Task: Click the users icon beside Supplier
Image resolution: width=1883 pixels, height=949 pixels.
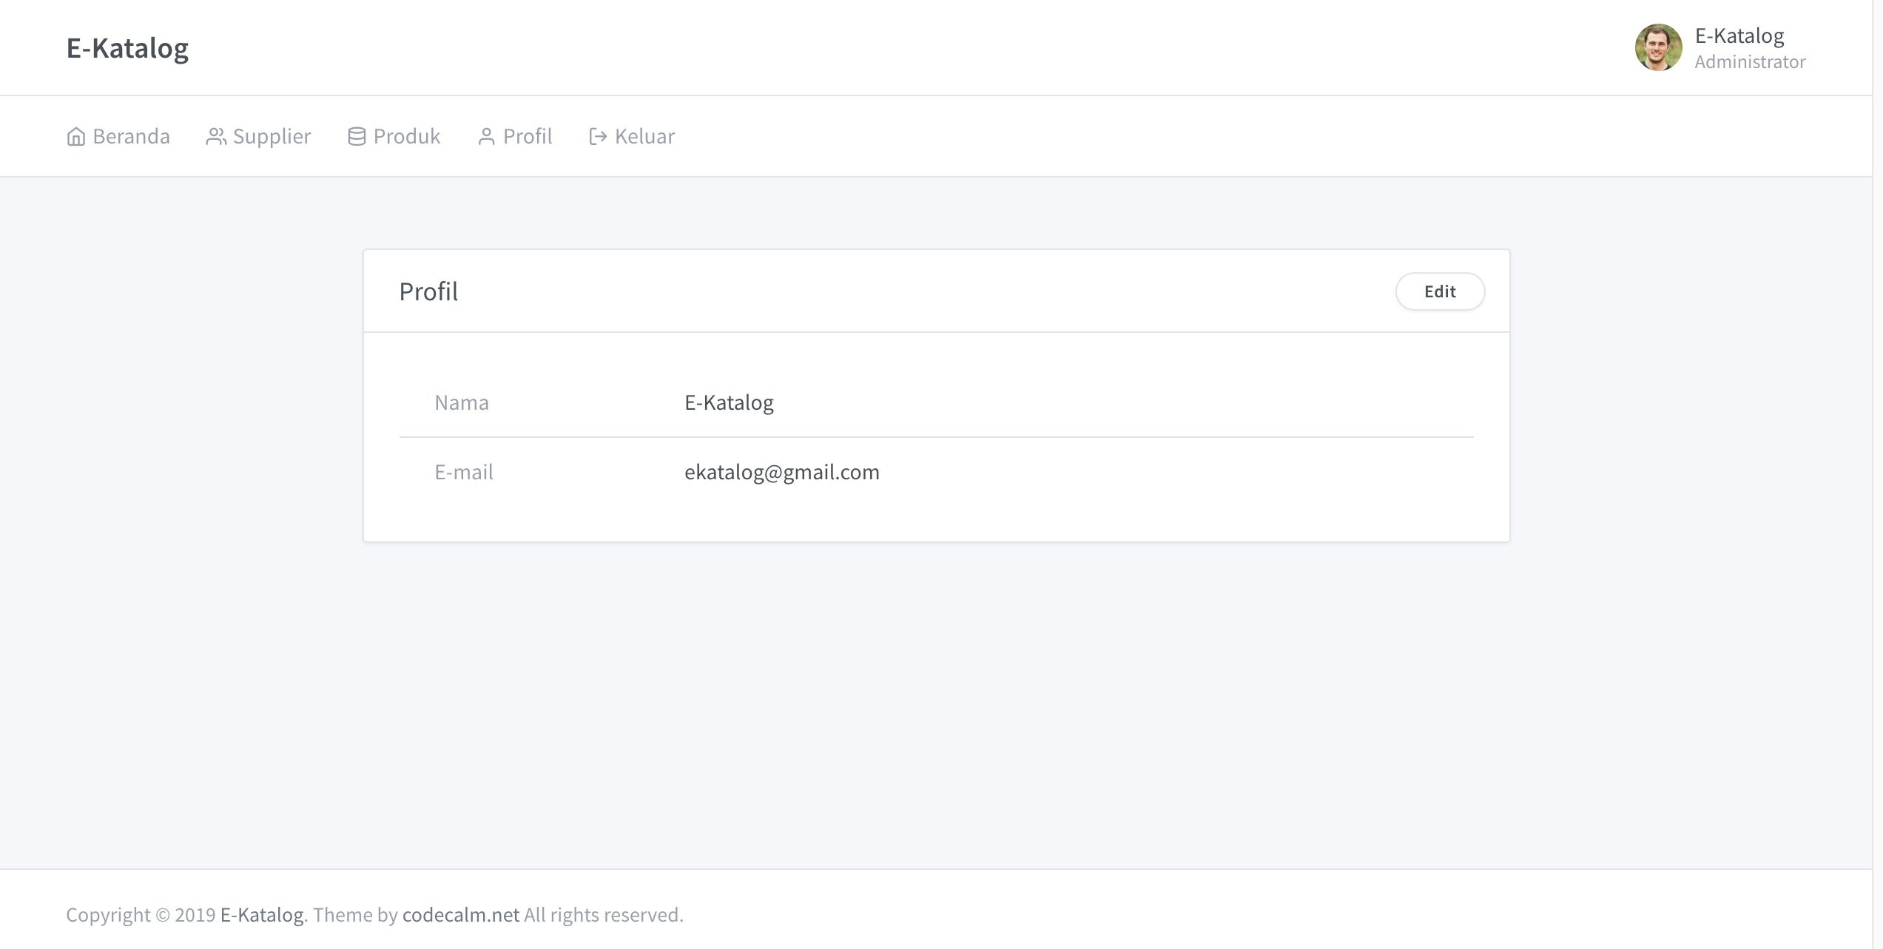Action: [215, 137]
